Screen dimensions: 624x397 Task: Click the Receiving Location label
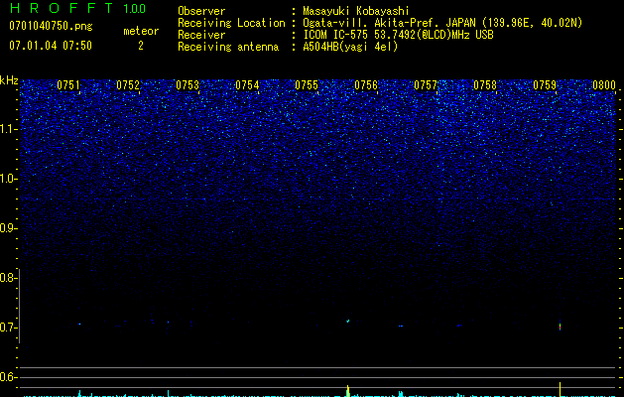tap(231, 23)
